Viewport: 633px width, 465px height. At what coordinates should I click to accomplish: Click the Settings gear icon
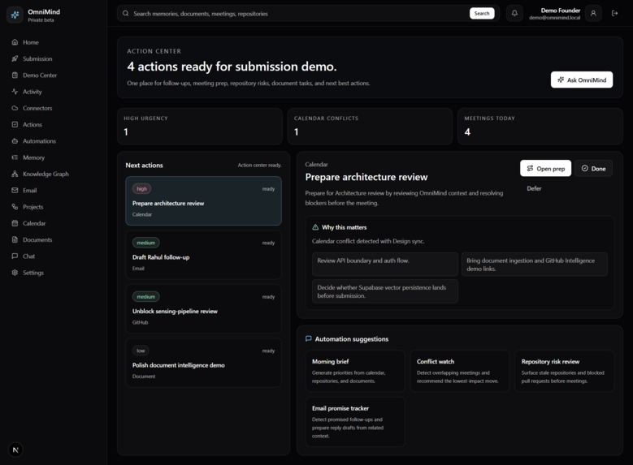click(x=15, y=273)
